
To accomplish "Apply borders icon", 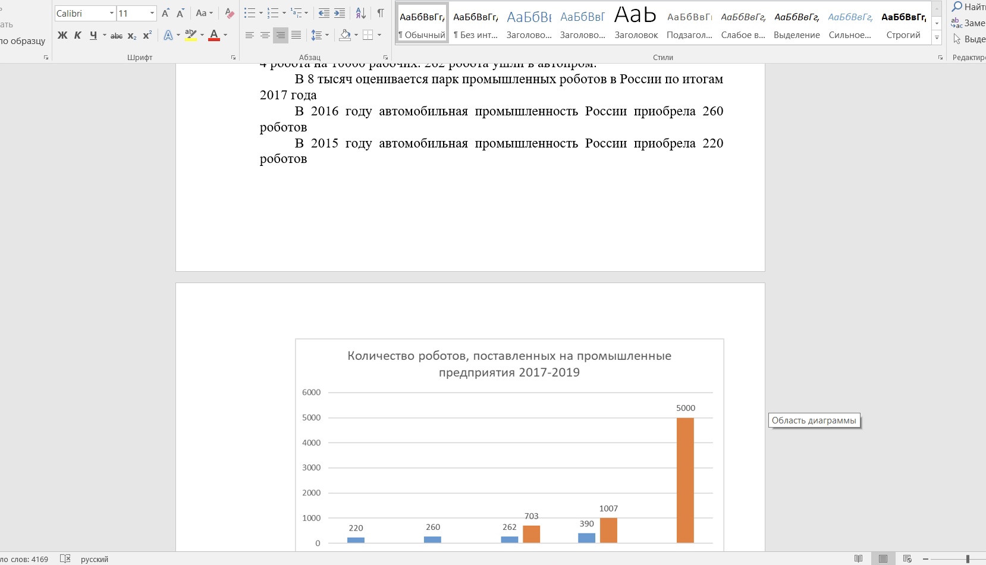I will pos(368,35).
